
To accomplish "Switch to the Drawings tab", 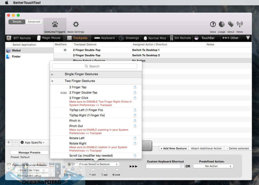I will tap(129, 38).
